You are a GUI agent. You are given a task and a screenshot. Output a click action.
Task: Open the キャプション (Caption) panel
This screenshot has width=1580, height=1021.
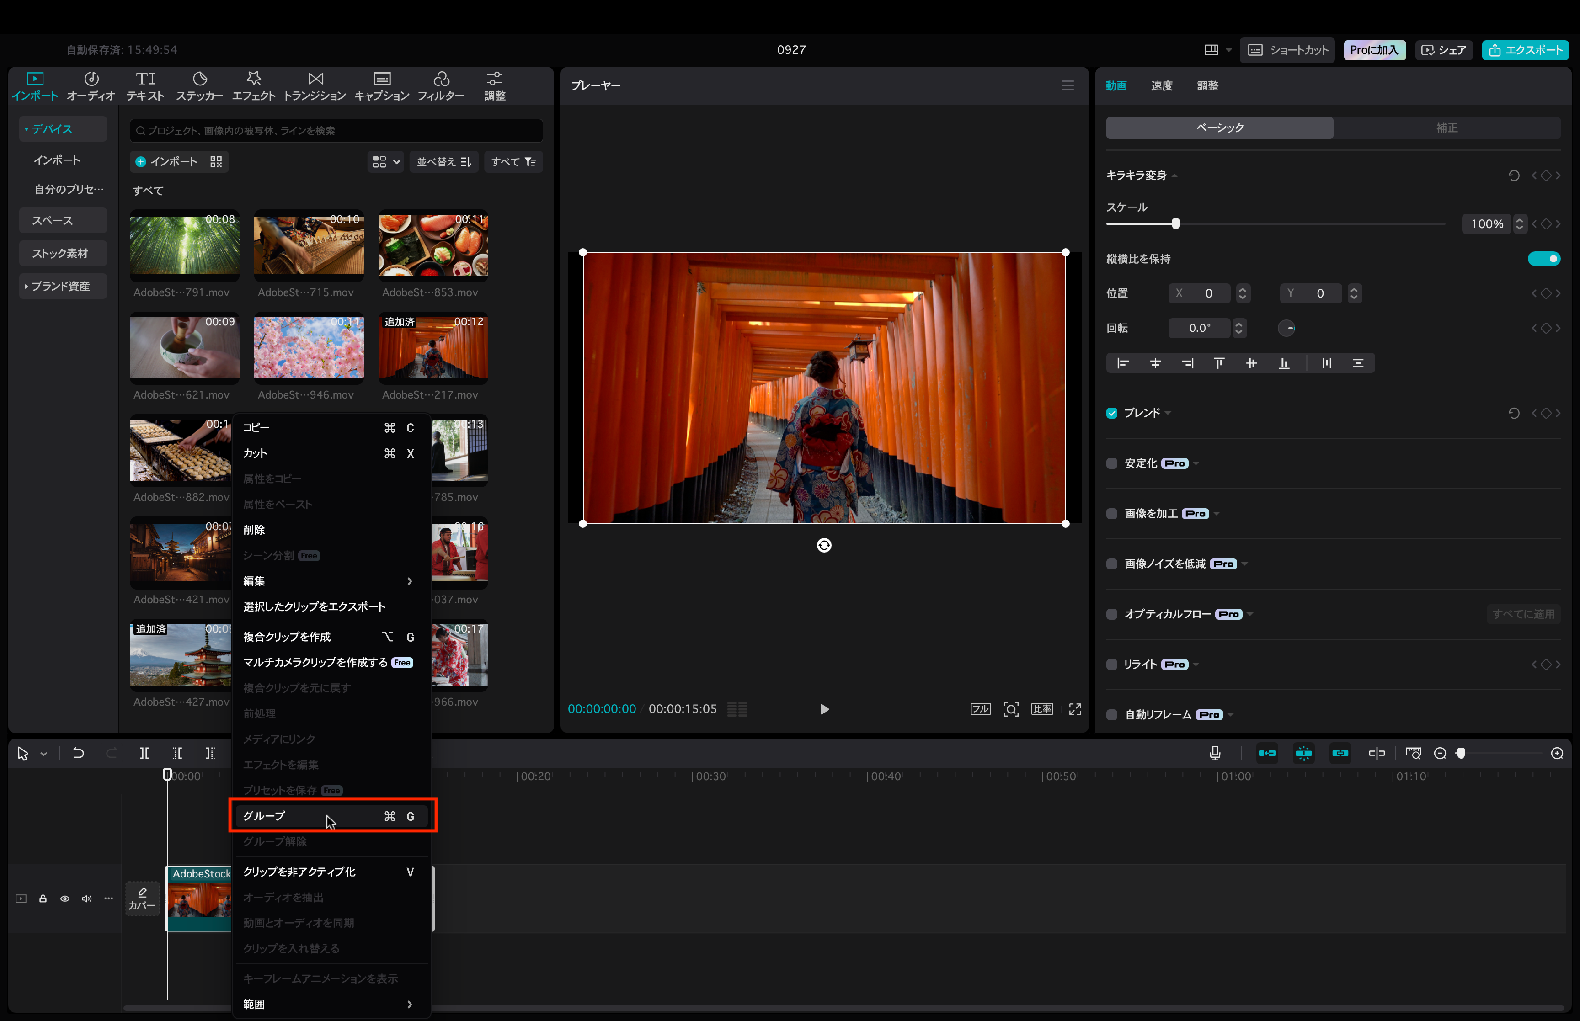[382, 86]
